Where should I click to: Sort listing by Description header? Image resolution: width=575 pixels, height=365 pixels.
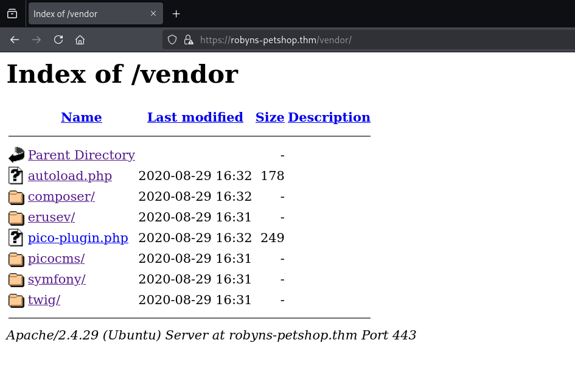(x=329, y=117)
